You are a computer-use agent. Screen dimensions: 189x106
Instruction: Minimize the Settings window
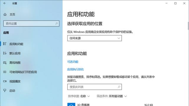pos(167,3)
